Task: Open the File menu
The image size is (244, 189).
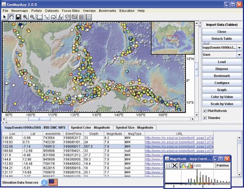Action: point(5,11)
